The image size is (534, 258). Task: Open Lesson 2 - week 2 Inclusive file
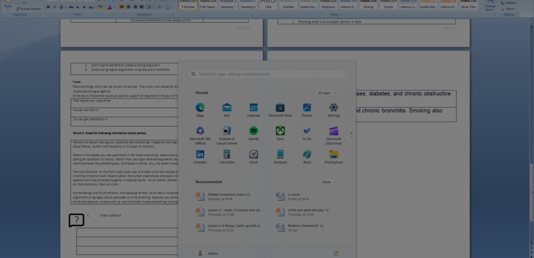click(x=228, y=212)
